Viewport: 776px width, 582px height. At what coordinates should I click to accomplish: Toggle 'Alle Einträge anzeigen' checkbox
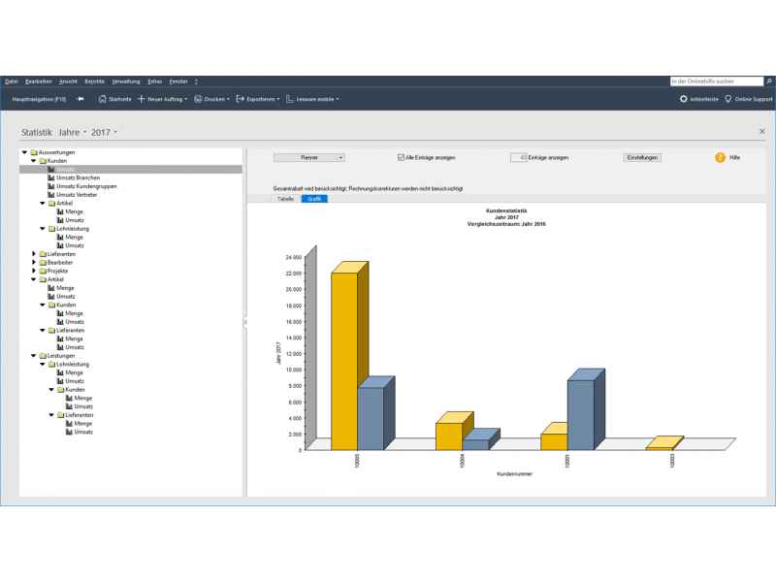[401, 157]
